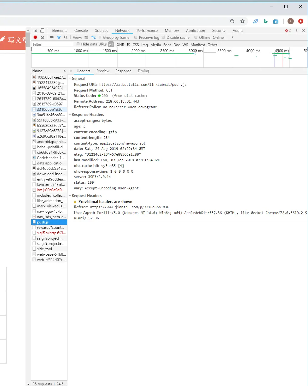
Task: Select the 3310d6bb1d36 request row
Action: click(x=49, y=109)
